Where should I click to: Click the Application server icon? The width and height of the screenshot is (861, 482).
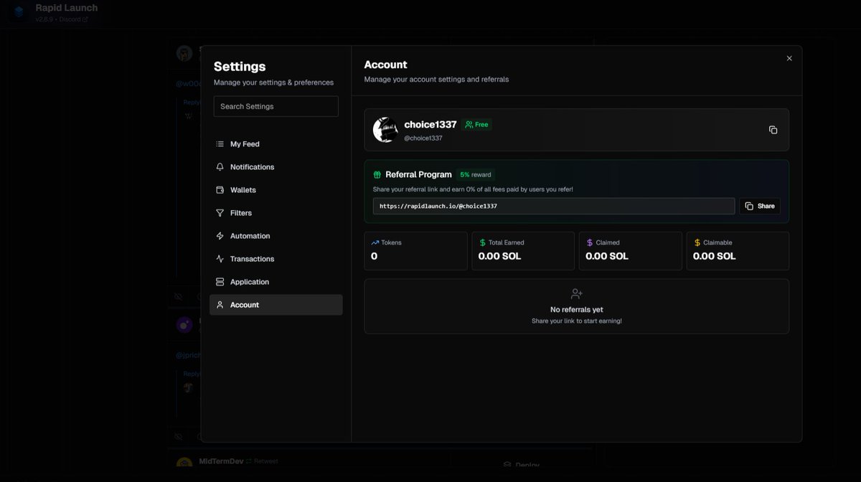coord(220,282)
